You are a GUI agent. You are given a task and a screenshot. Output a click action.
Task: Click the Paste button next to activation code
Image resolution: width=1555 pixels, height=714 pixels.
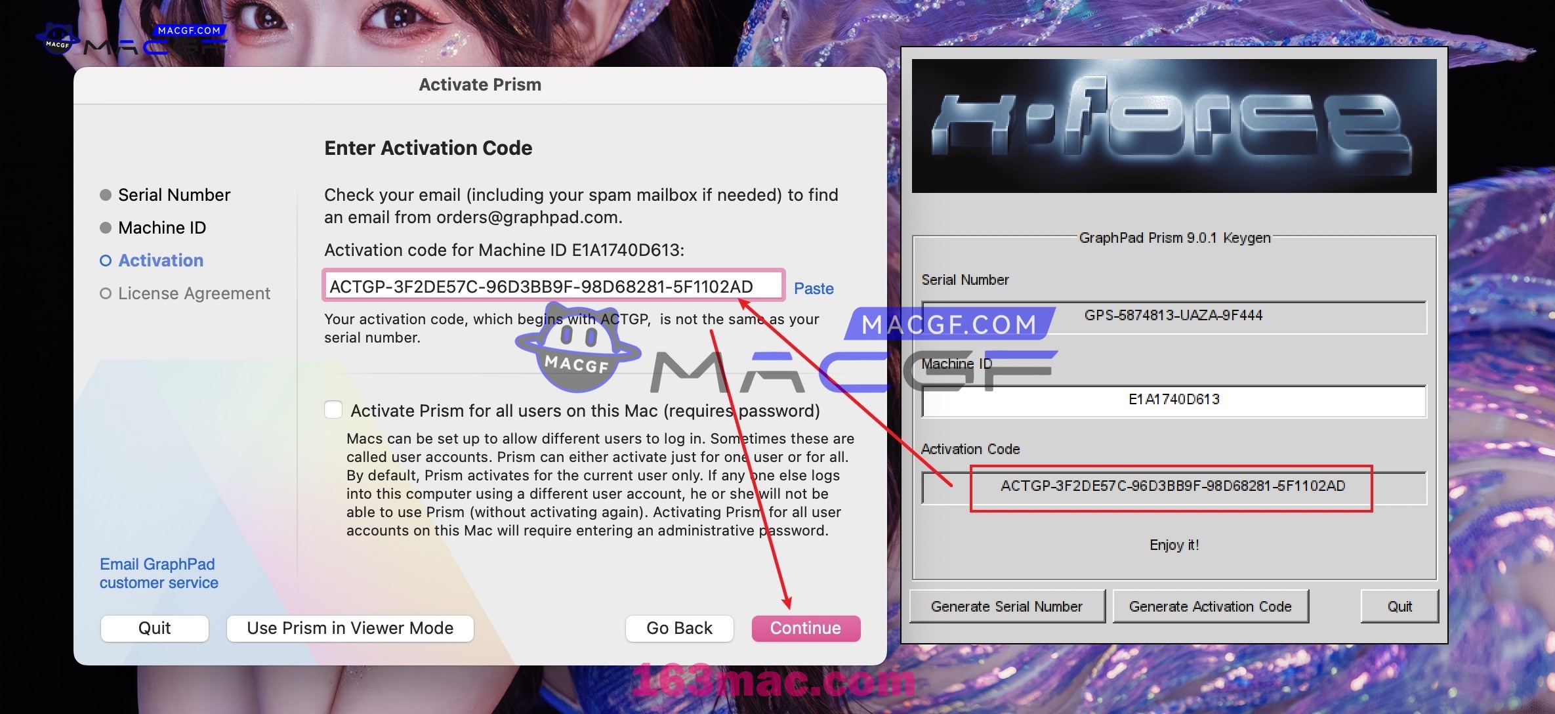point(813,287)
